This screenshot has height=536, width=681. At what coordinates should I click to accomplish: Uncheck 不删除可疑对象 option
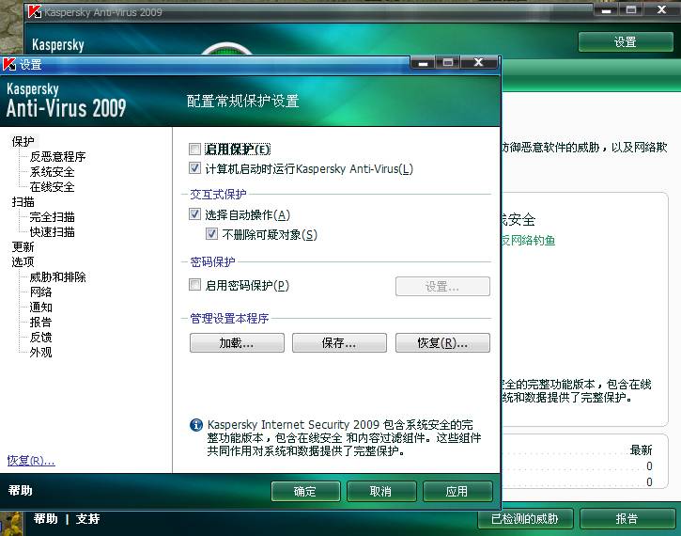(212, 234)
